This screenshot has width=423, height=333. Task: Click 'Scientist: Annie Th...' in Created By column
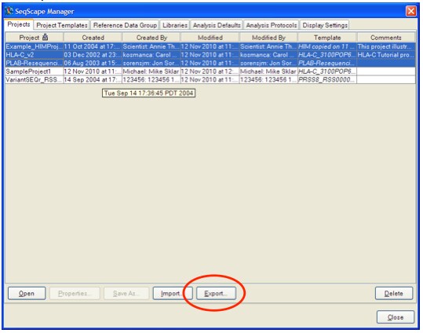[x=151, y=46]
